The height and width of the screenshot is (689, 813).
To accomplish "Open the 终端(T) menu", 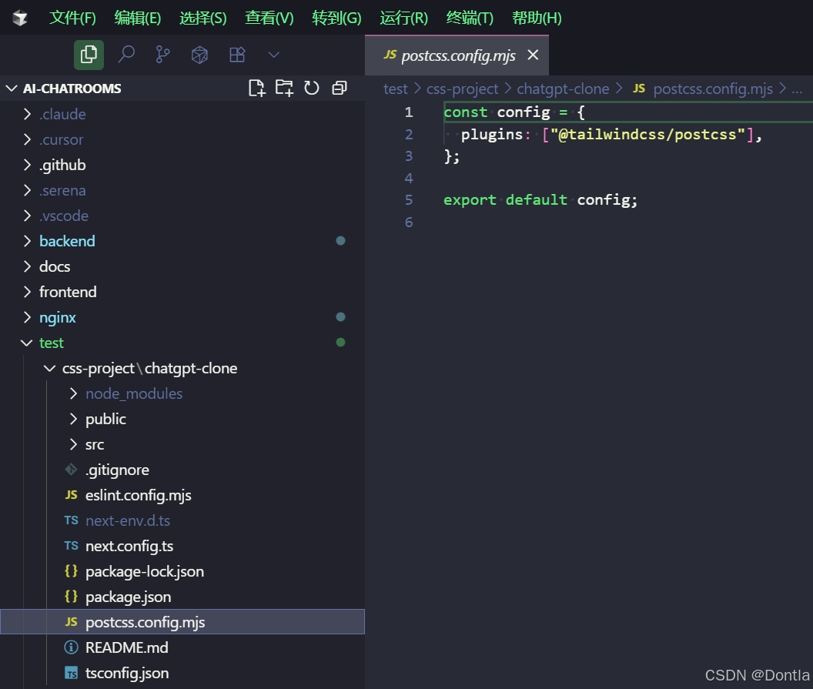I will [x=470, y=18].
